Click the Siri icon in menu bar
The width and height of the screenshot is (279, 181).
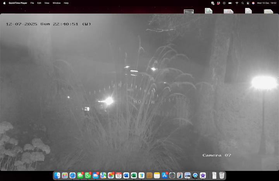(253, 3)
